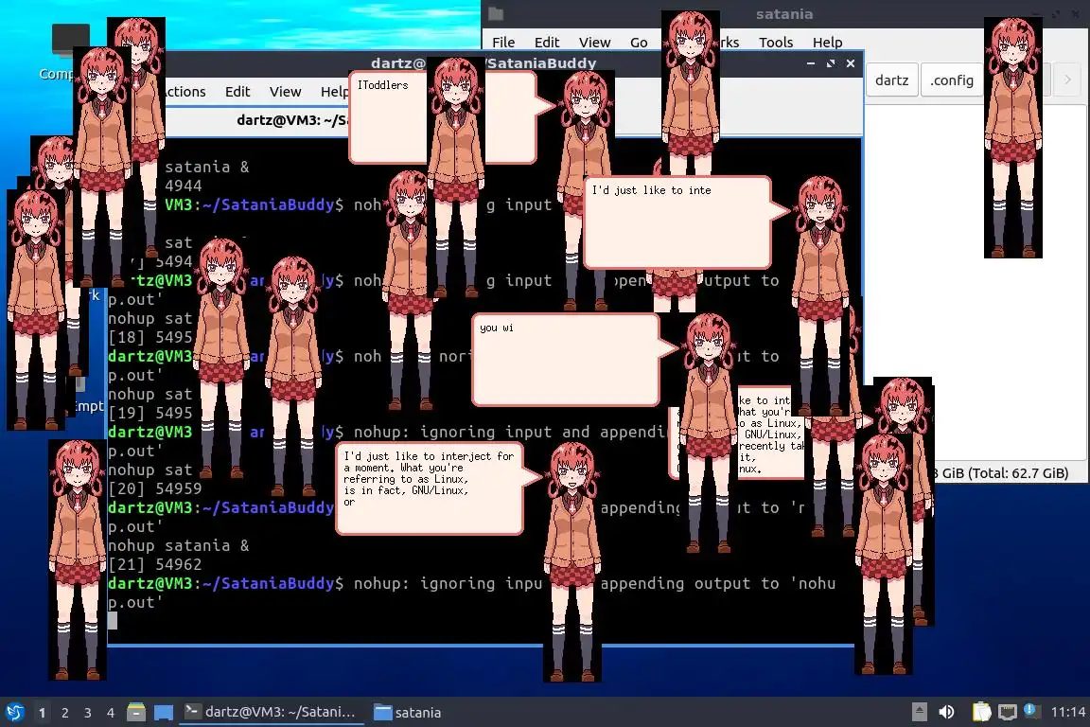Activate the dartz@VM3 terminal taskbar entry
Screen dimensions: 1090x727
click(271, 712)
